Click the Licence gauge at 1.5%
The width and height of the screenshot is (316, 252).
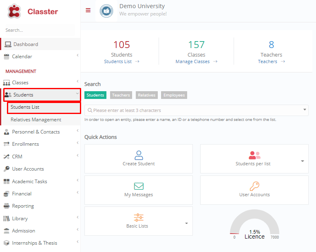click(x=254, y=224)
